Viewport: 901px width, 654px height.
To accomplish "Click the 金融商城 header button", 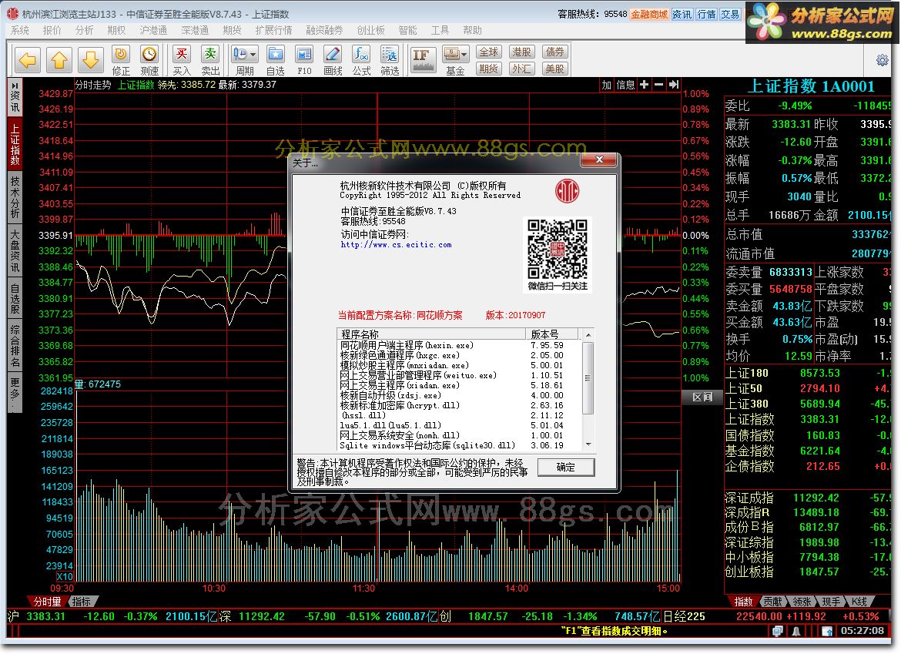I will pyautogui.click(x=649, y=15).
